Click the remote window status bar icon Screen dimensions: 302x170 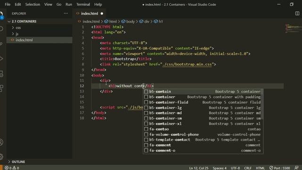(1, 168)
